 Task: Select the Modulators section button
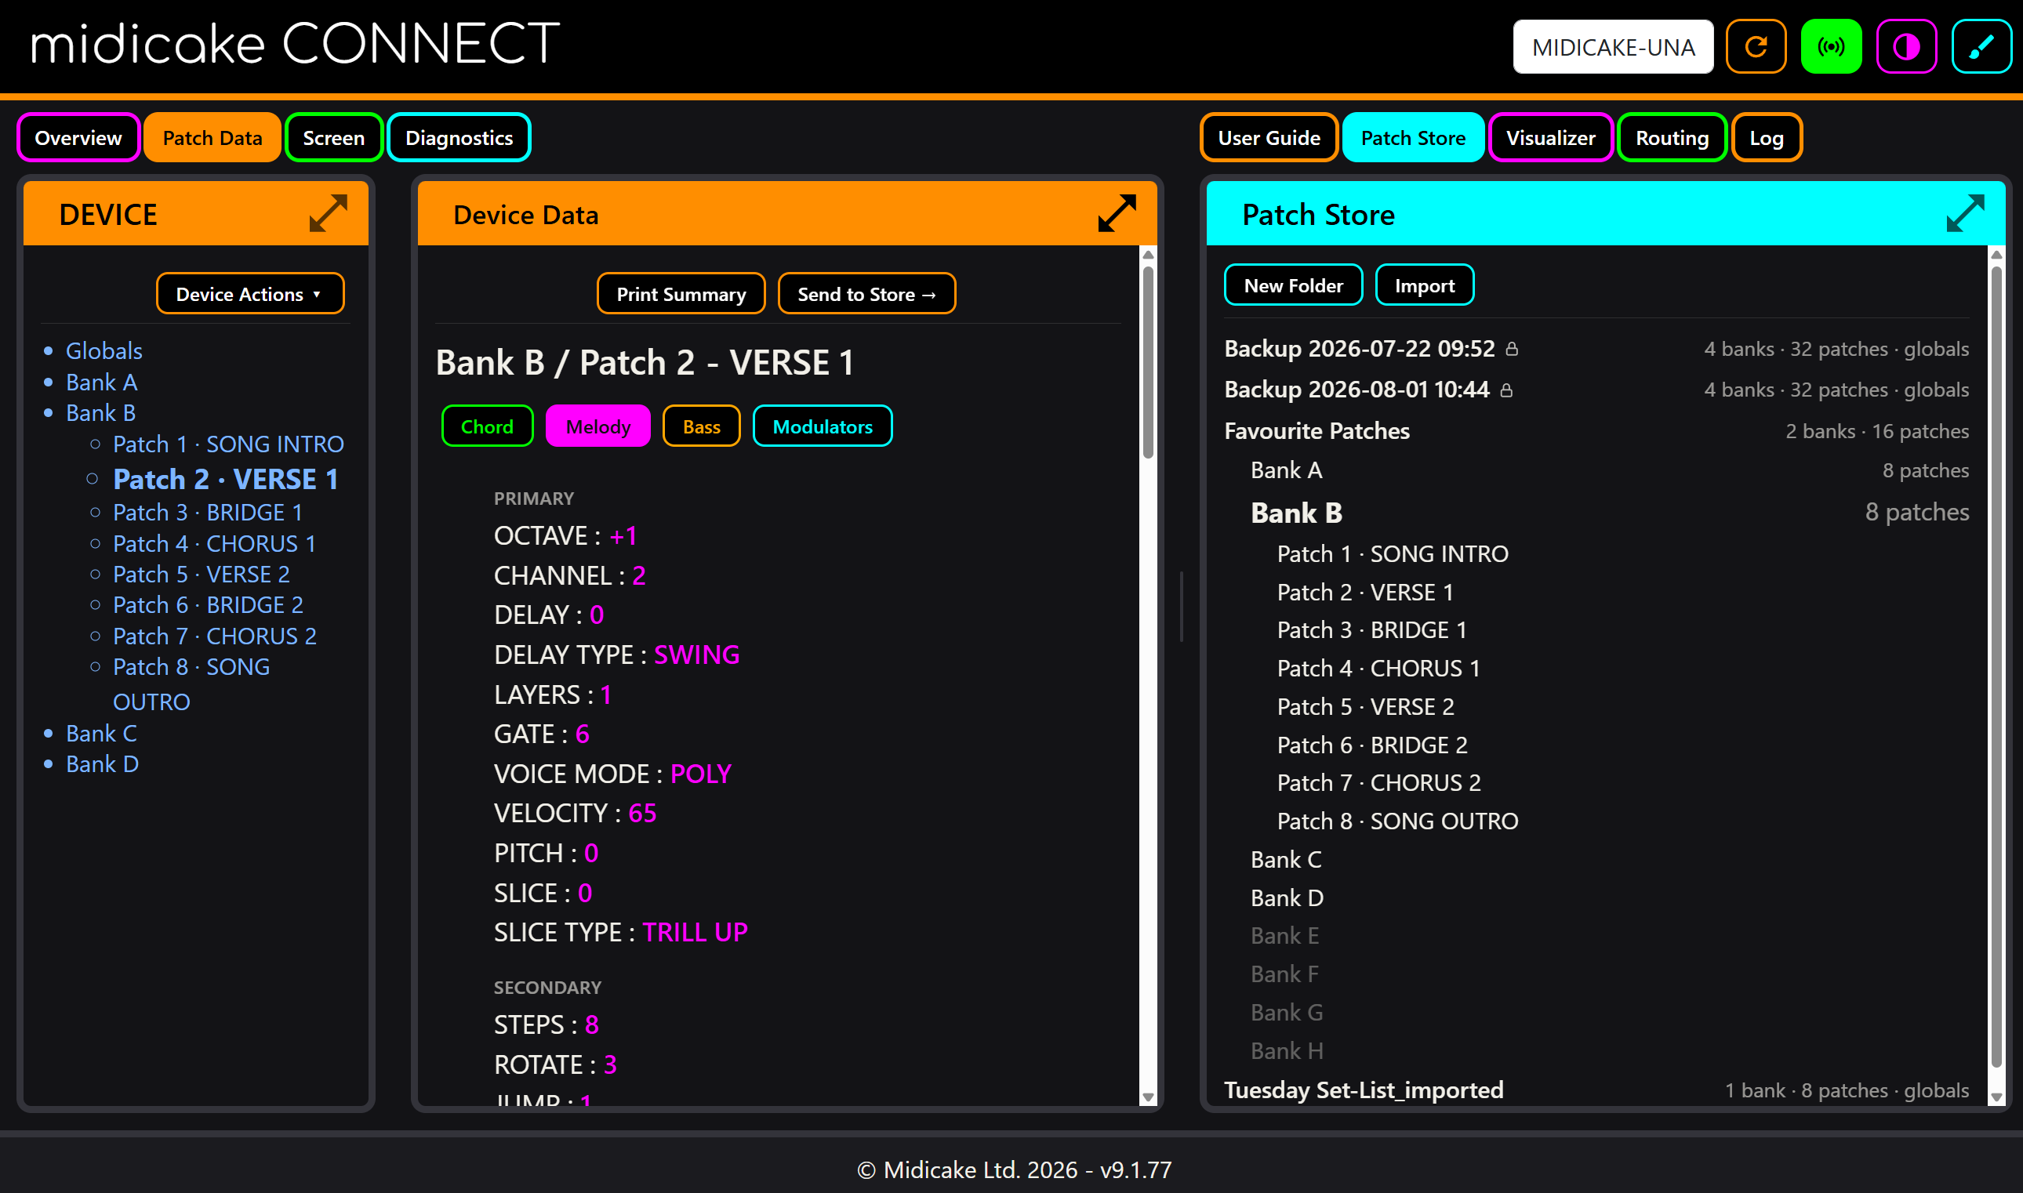(822, 426)
